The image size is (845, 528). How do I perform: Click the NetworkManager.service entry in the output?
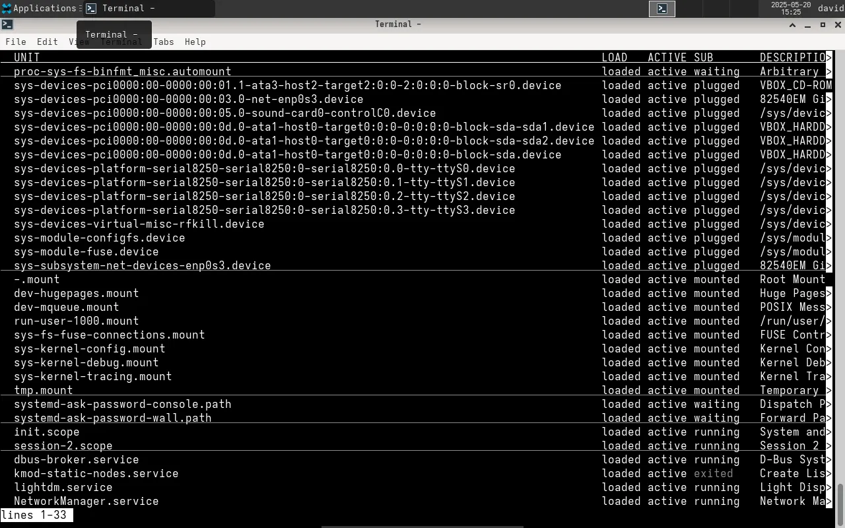pos(86,501)
